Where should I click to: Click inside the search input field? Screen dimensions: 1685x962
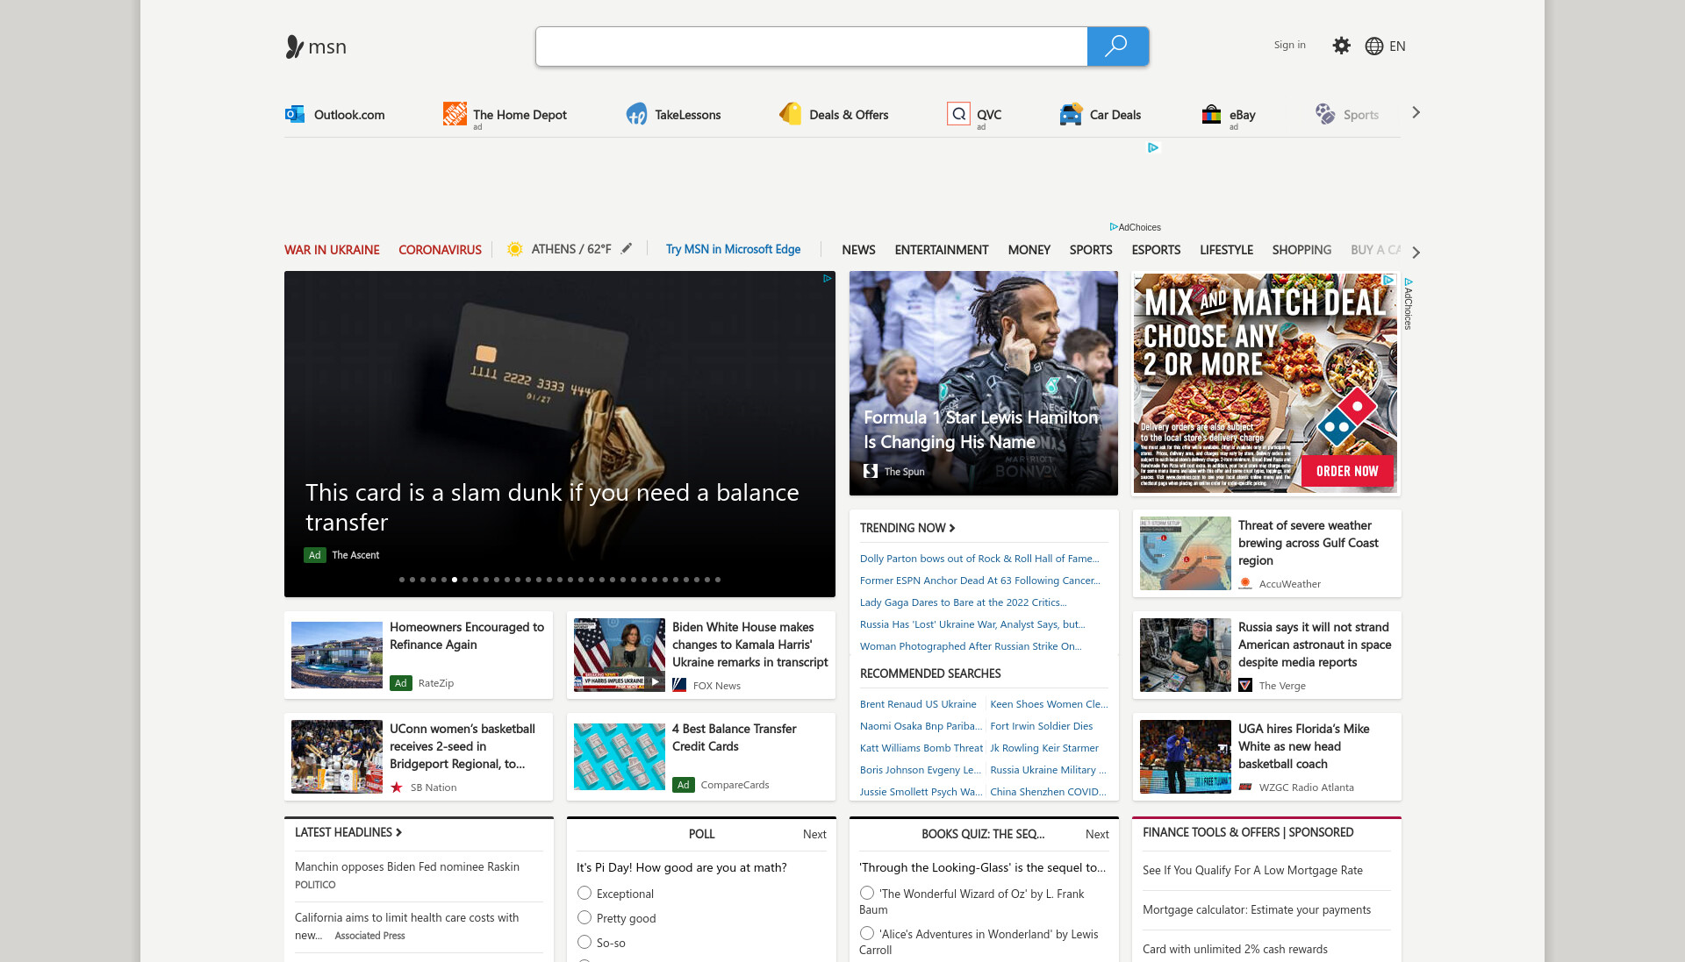pos(812,46)
